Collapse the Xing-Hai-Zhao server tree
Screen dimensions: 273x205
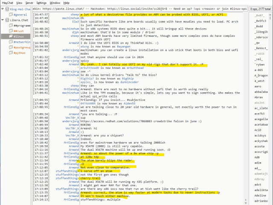pos(3,9)
